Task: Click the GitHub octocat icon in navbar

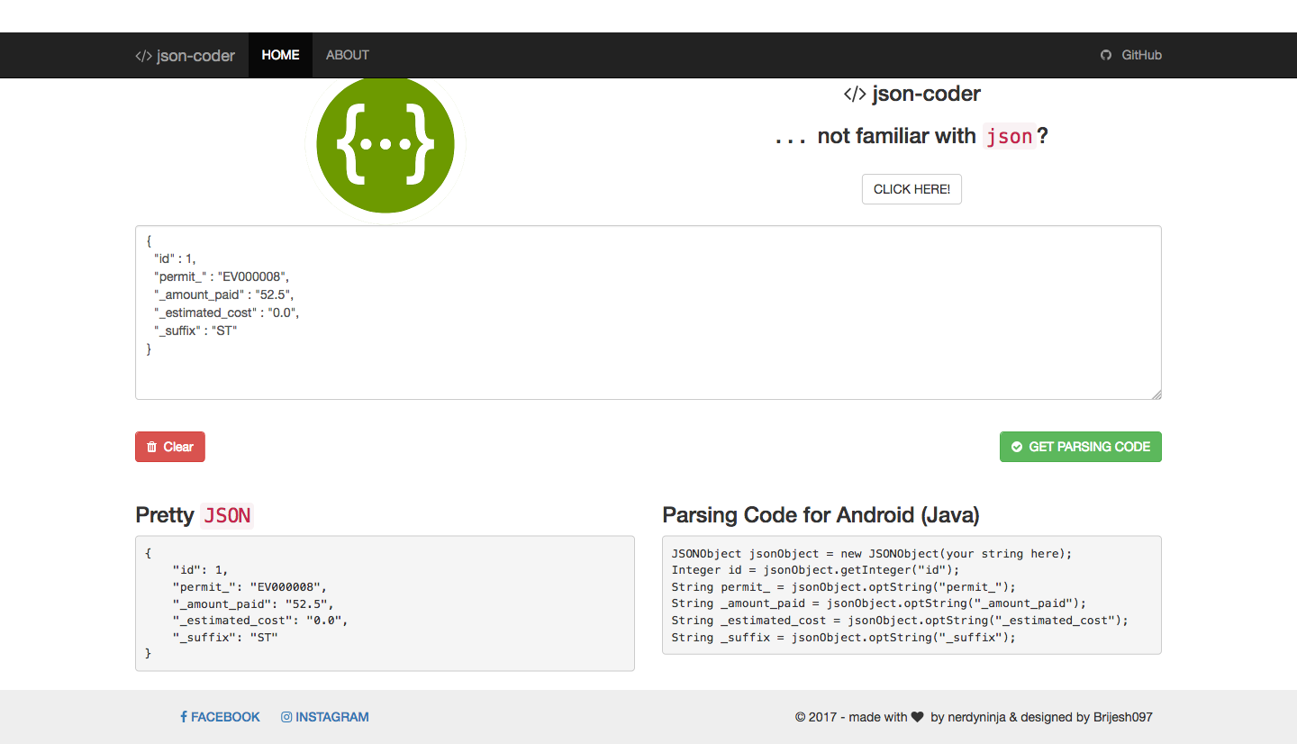Action: [1106, 55]
